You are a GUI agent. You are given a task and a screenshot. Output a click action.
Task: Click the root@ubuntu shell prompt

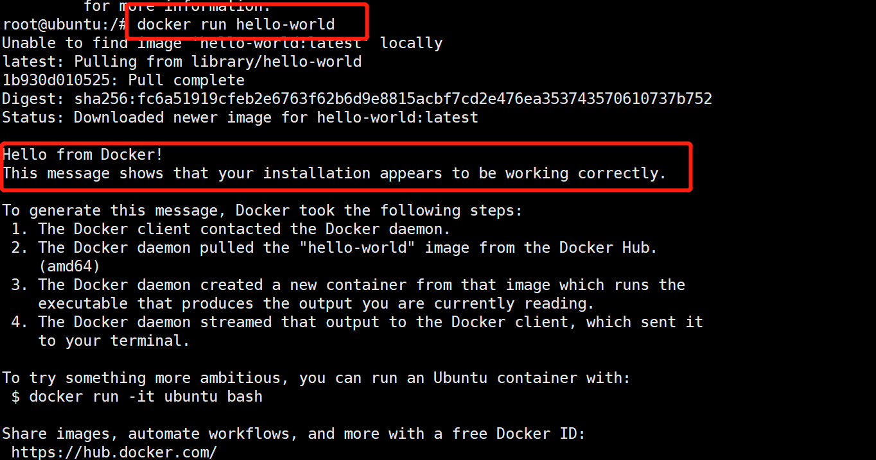[62, 25]
